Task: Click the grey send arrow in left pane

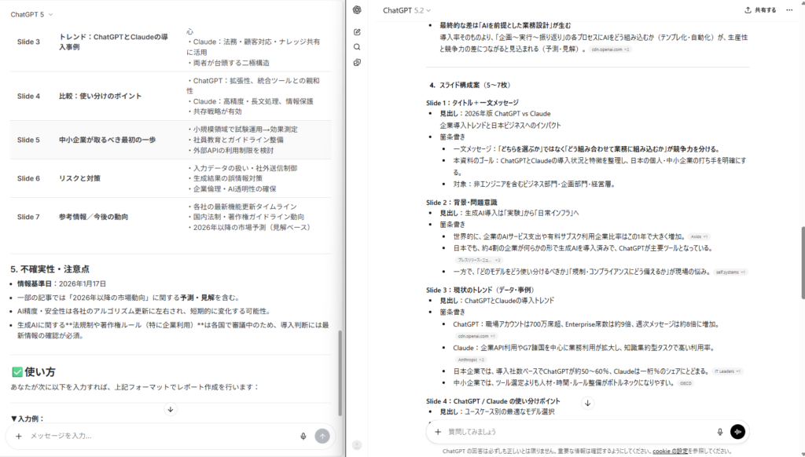Action: pyautogui.click(x=322, y=436)
